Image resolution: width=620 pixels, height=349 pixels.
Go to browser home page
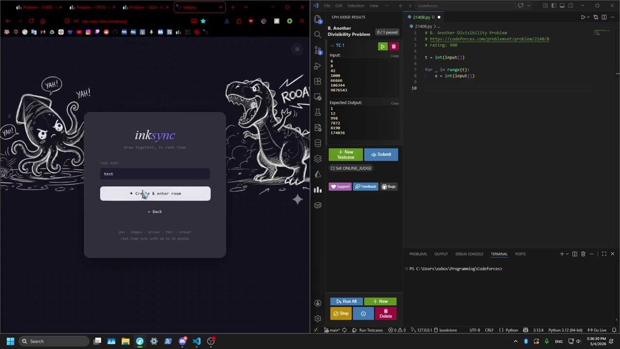click(x=43, y=21)
